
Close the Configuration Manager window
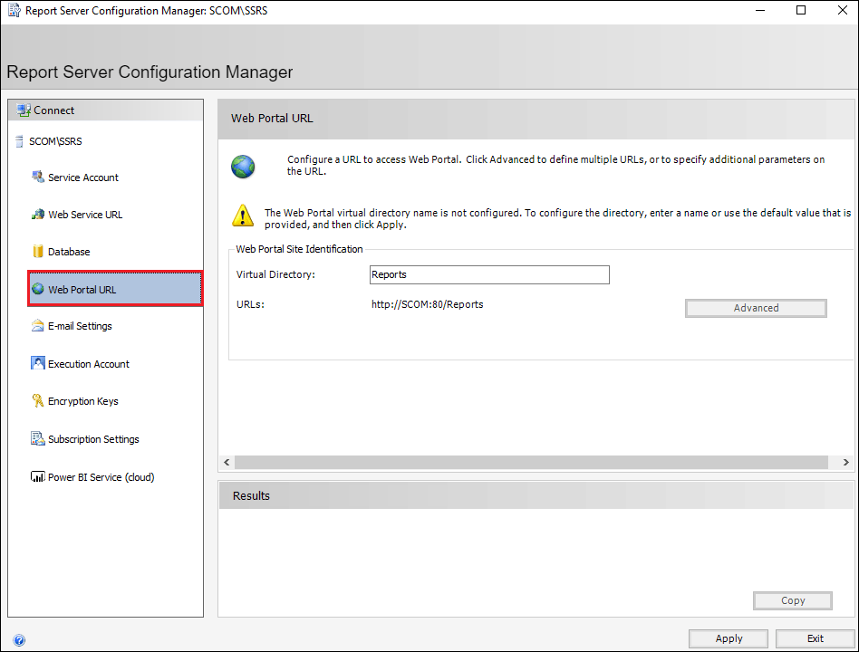(843, 10)
